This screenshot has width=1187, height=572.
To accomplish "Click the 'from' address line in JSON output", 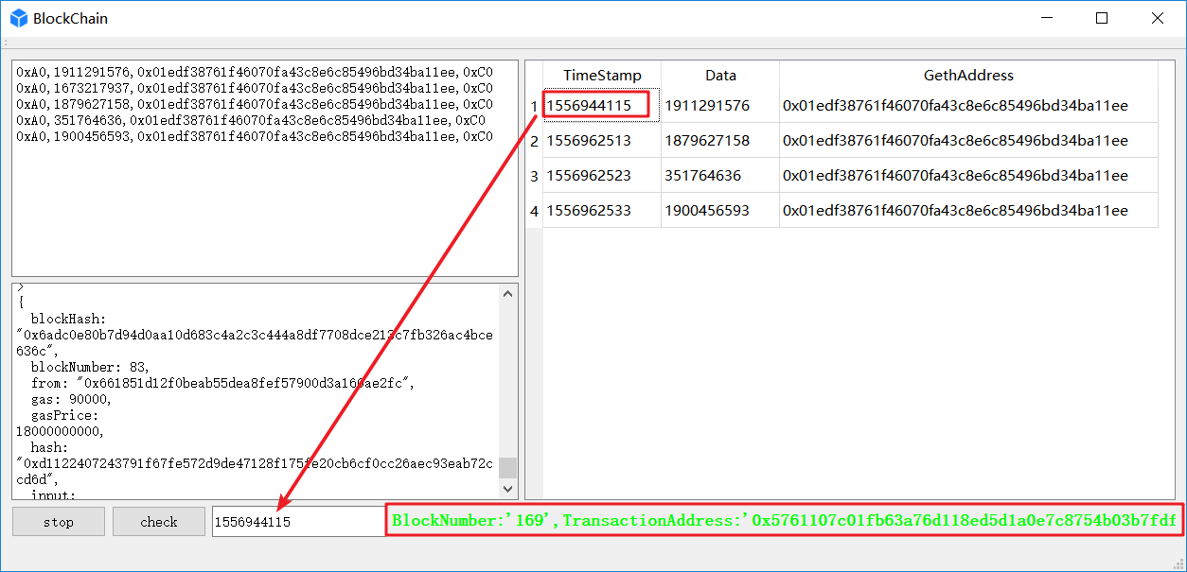I will tap(222, 383).
